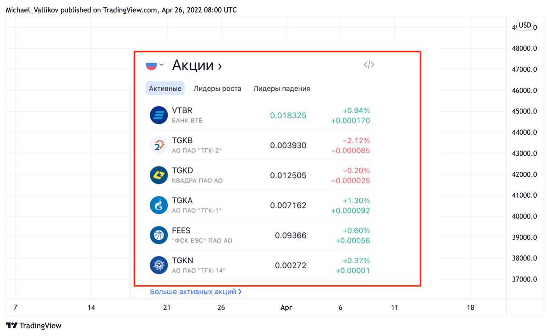Click TGKN price 0.00272
This screenshot has height=336, width=550.
(x=291, y=265)
